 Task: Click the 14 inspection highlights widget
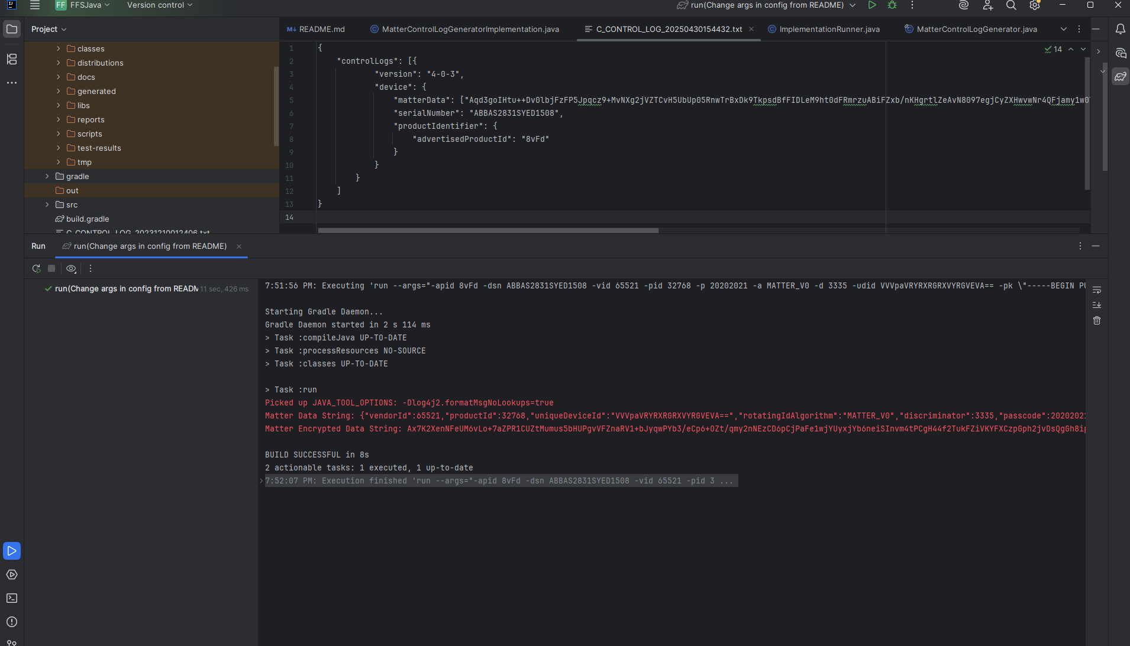point(1054,50)
